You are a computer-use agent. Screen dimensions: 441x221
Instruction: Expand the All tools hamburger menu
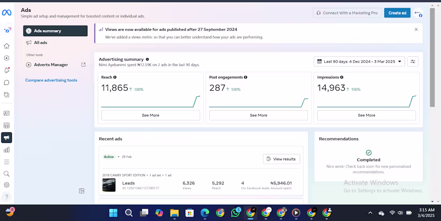(6, 162)
